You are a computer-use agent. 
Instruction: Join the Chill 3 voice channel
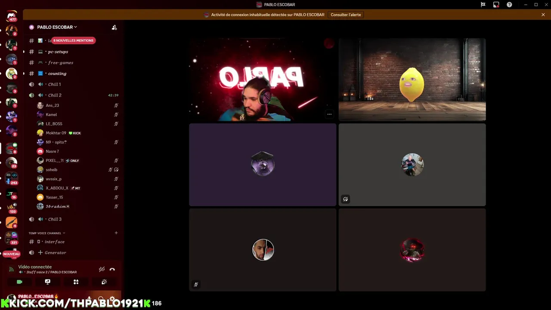point(72,219)
